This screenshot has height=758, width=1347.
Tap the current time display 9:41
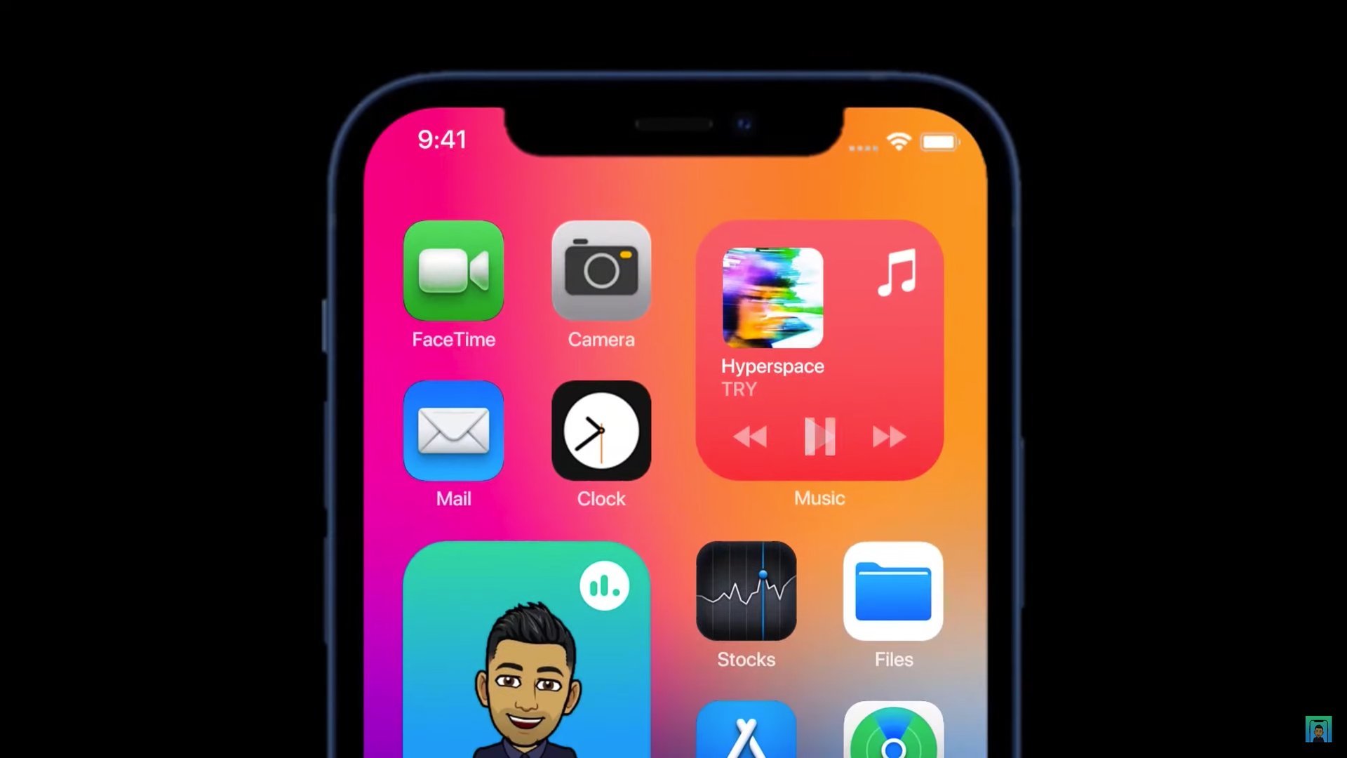point(442,139)
